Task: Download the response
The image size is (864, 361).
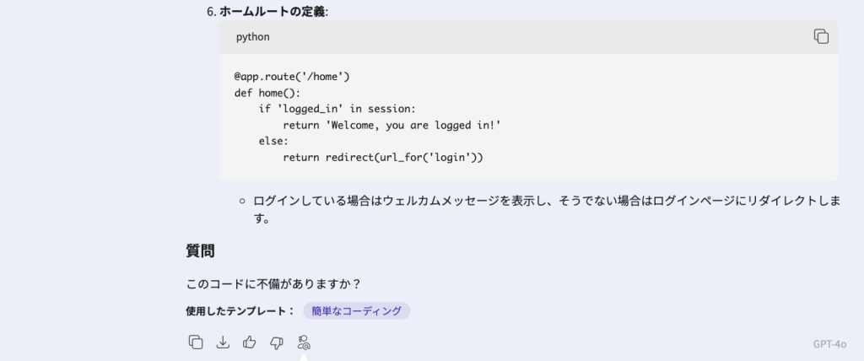Action: tap(223, 342)
